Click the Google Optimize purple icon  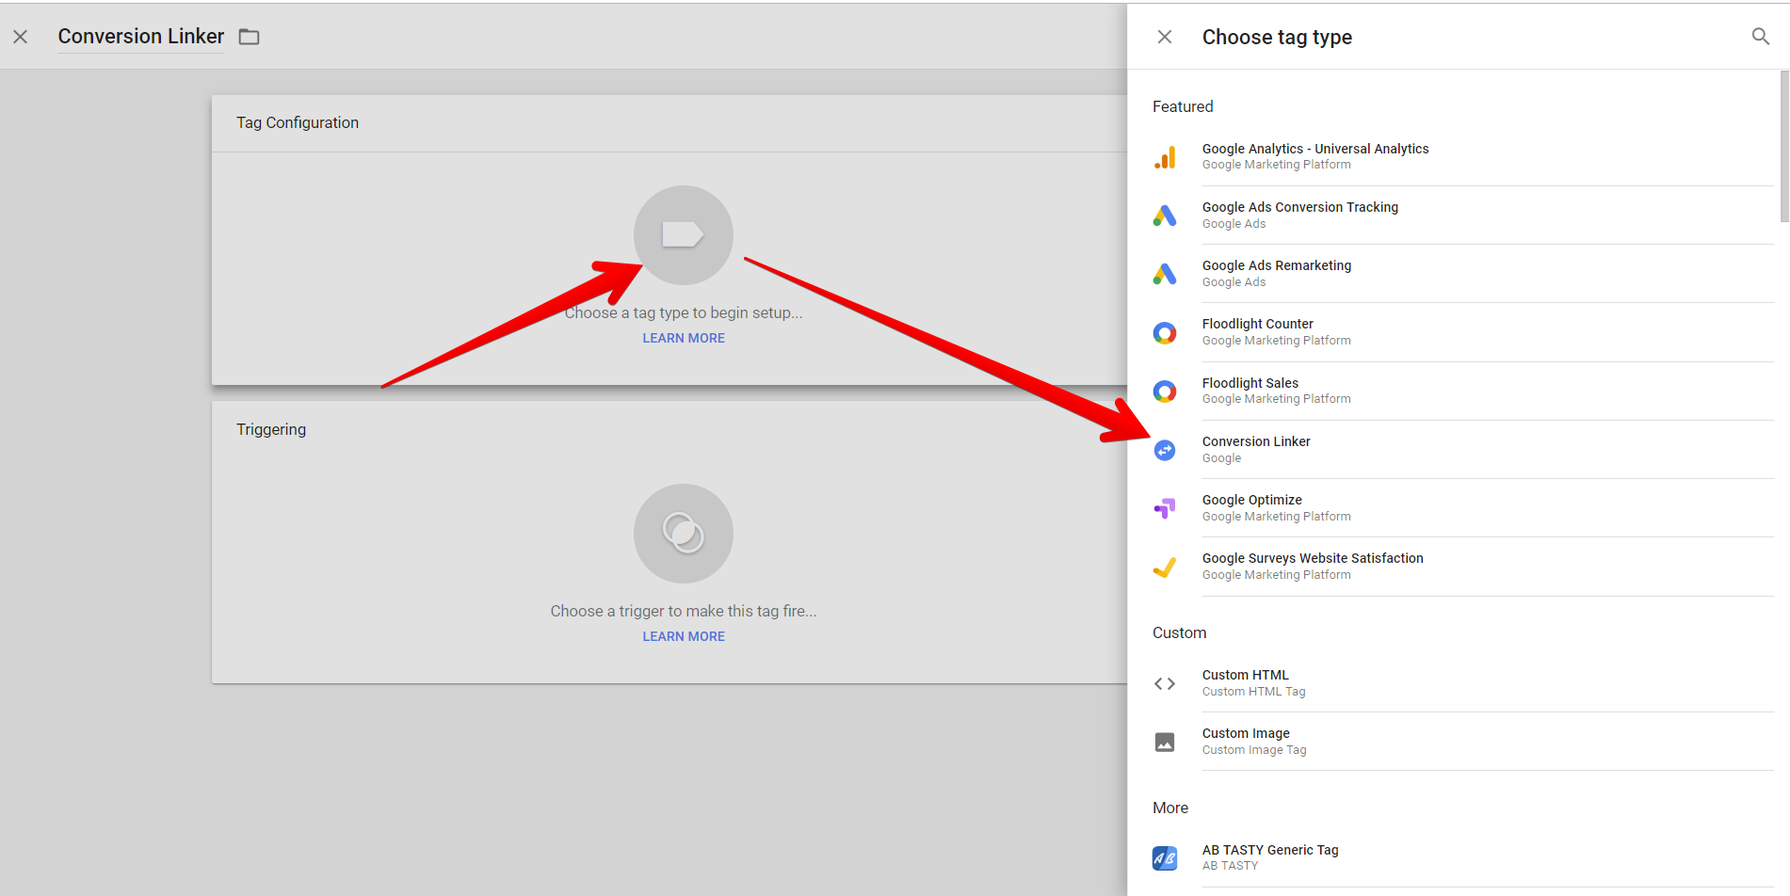click(x=1165, y=508)
